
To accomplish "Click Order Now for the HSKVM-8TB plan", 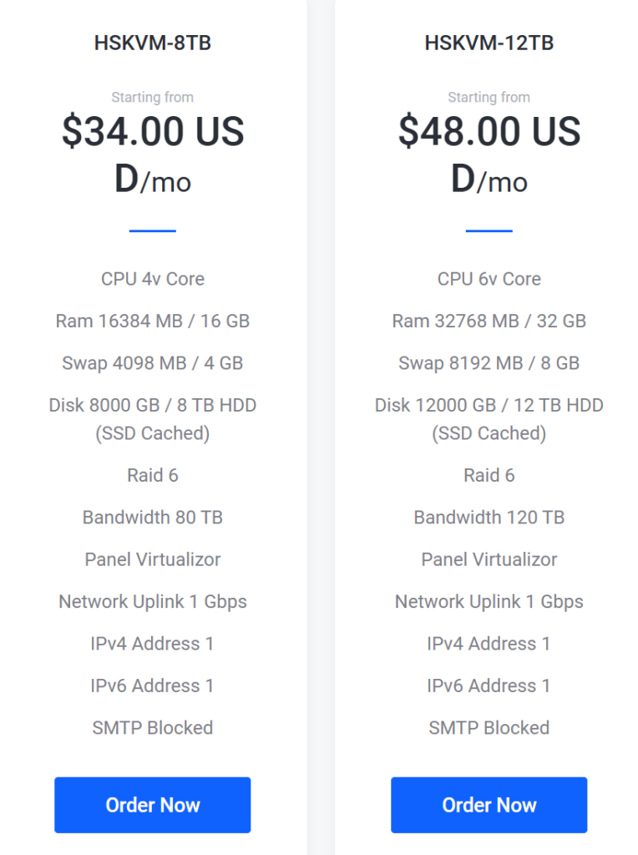I will (x=153, y=805).
